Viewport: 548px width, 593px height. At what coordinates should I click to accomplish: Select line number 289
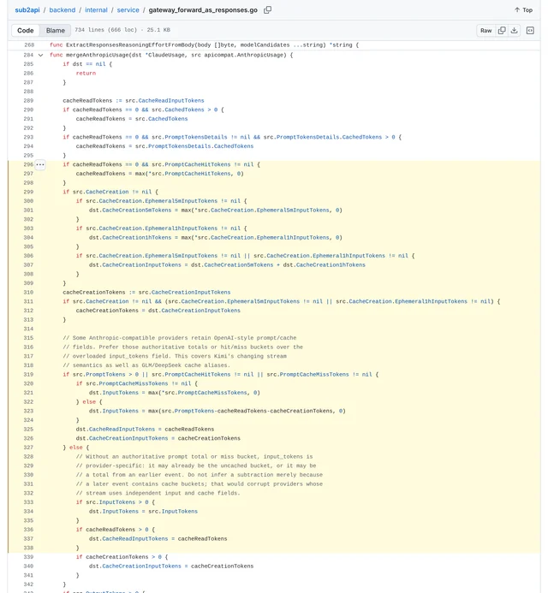[x=28, y=101]
